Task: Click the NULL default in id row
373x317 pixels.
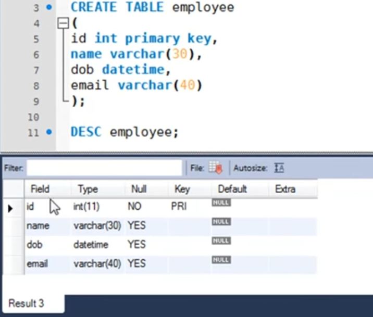Action: tap(221, 202)
